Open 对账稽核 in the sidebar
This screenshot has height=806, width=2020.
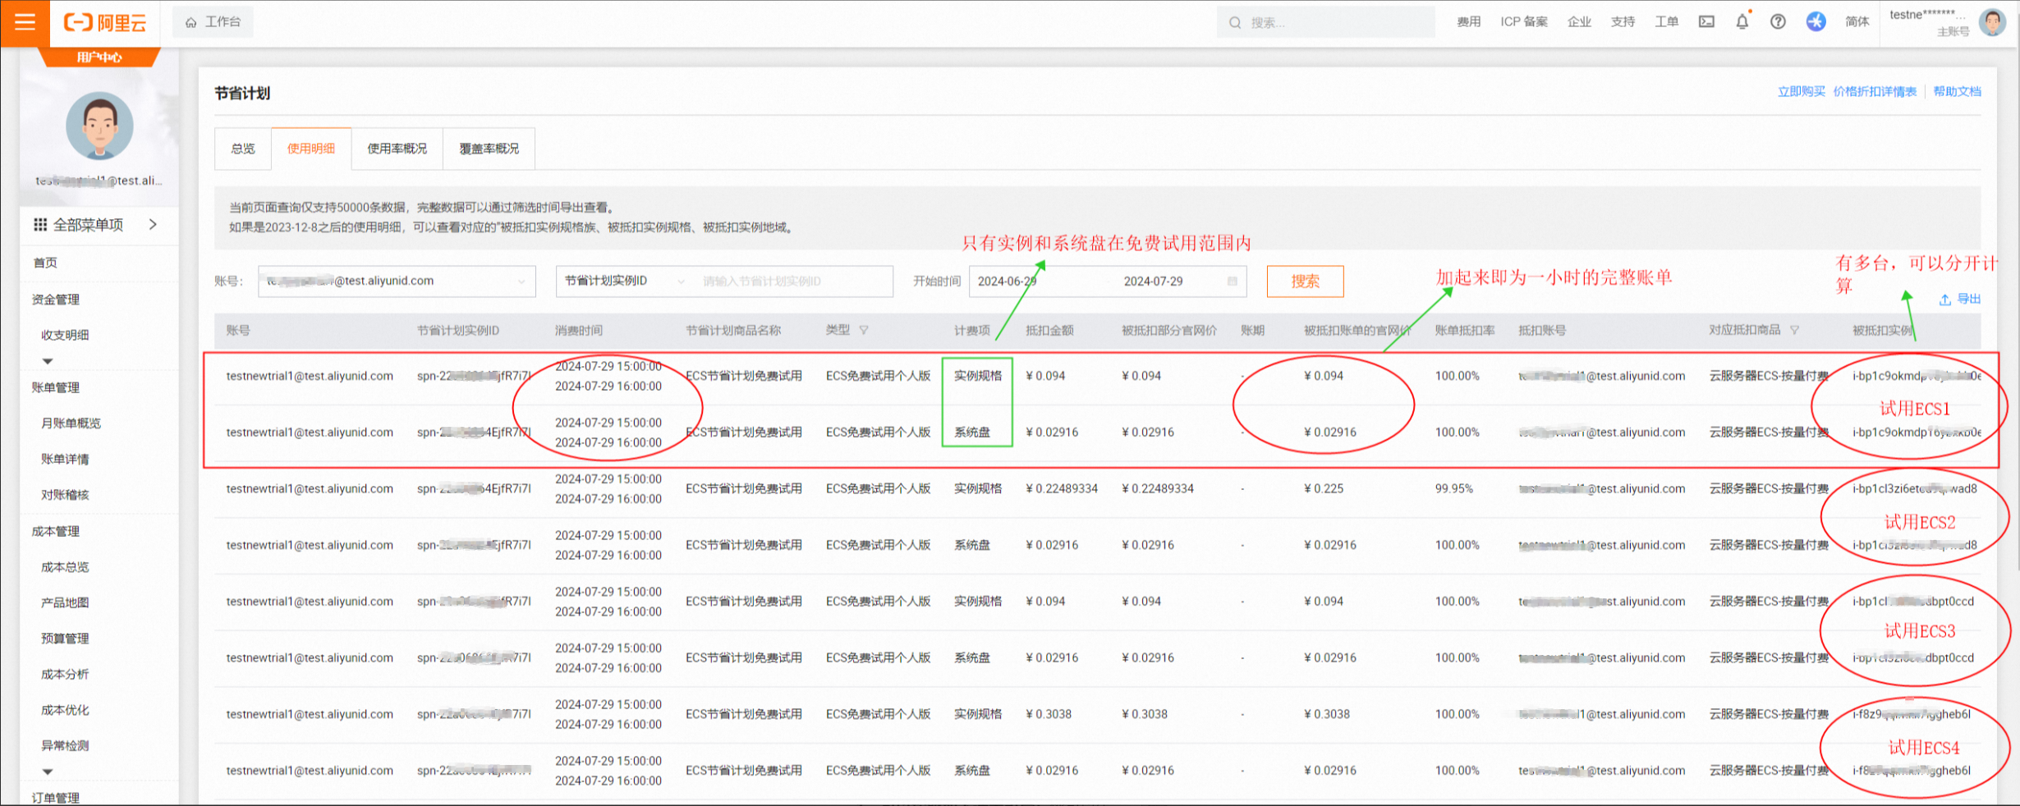tap(65, 495)
